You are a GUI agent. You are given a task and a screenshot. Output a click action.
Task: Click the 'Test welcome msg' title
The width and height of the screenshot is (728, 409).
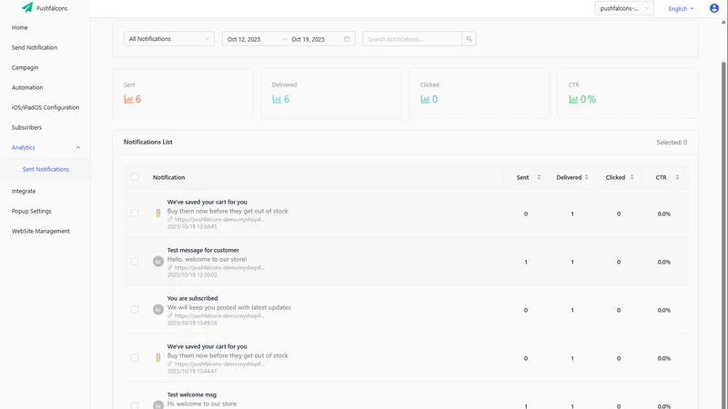pos(192,394)
